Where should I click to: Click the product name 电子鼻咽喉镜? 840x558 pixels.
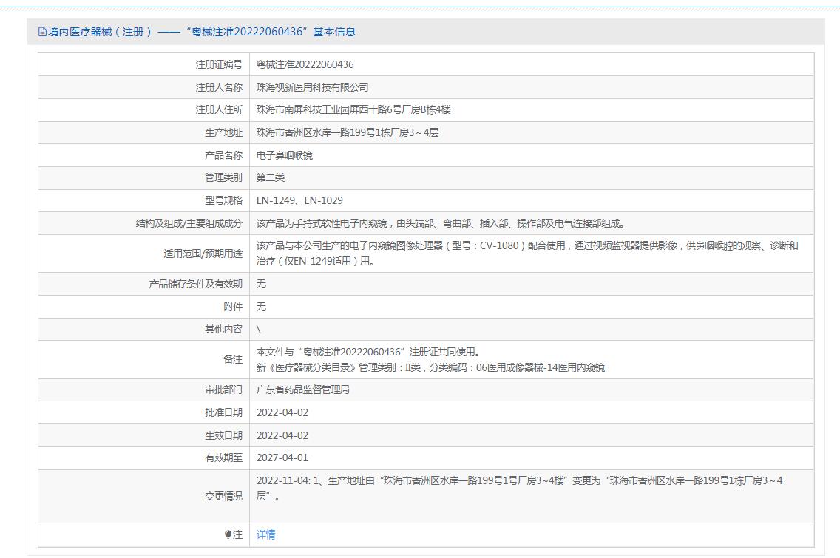(x=285, y=155)
